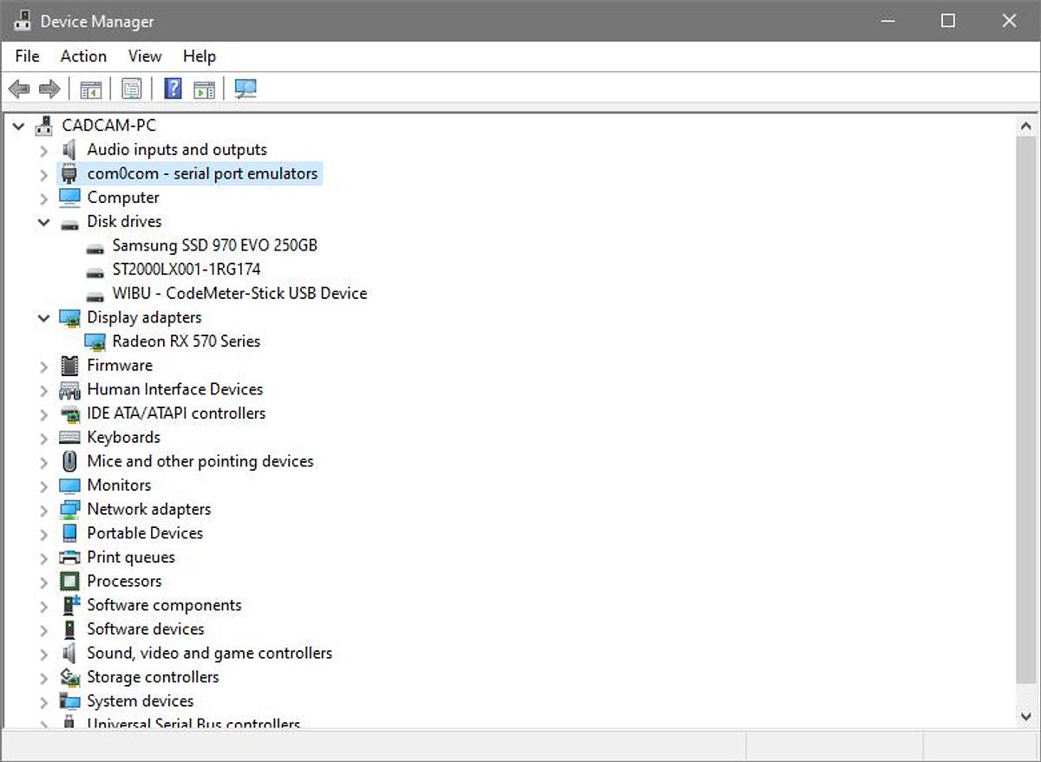Open the View menu
The image size is (1041, 762).
coord(145,56)
